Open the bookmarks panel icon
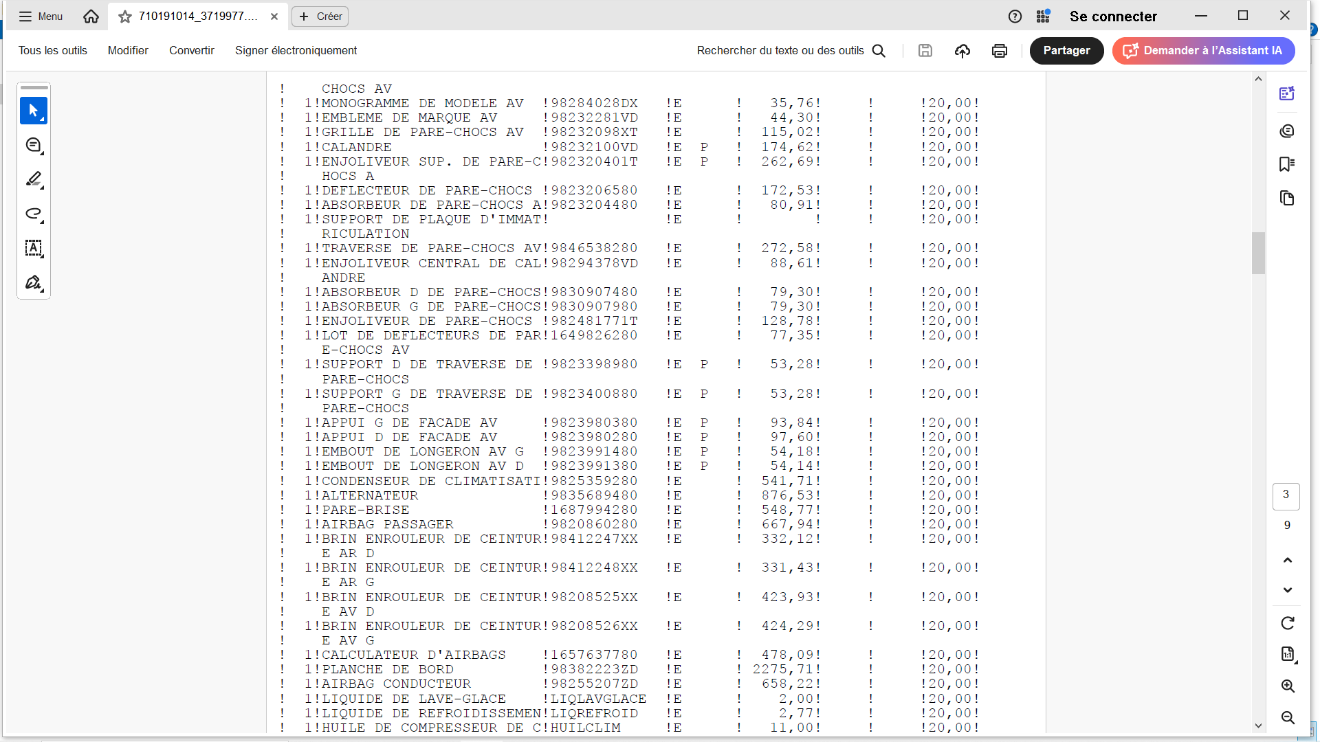Viewport: 1320px width, 742px height. pyautogui.click(x=1286, y=164)
